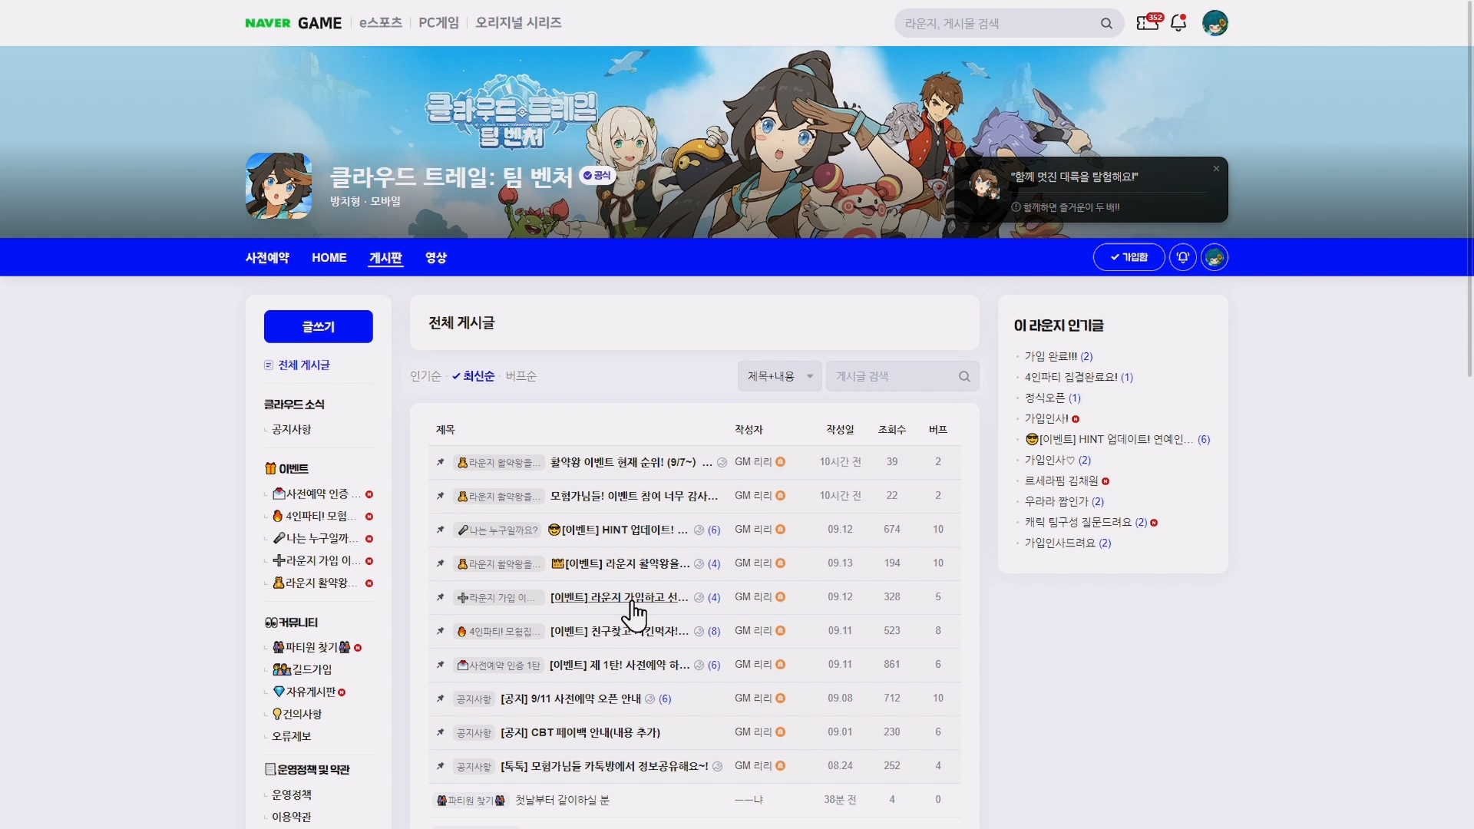Open the 라운지 활약왕 event board

pos(315,583)
